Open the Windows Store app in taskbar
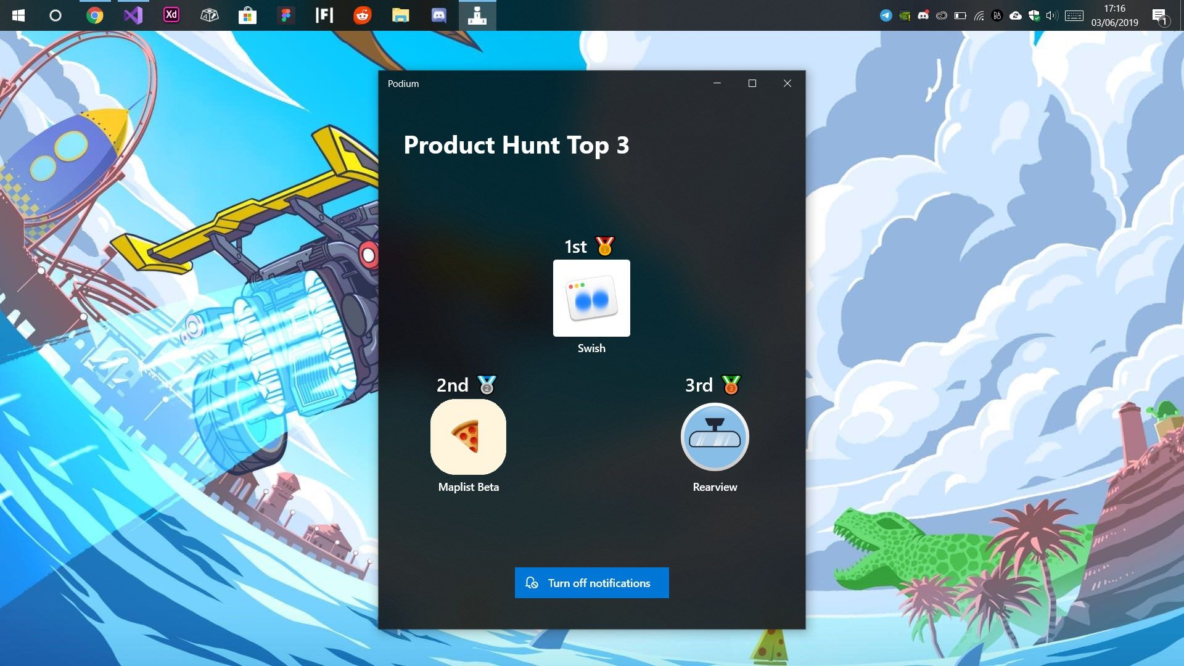 247,15
